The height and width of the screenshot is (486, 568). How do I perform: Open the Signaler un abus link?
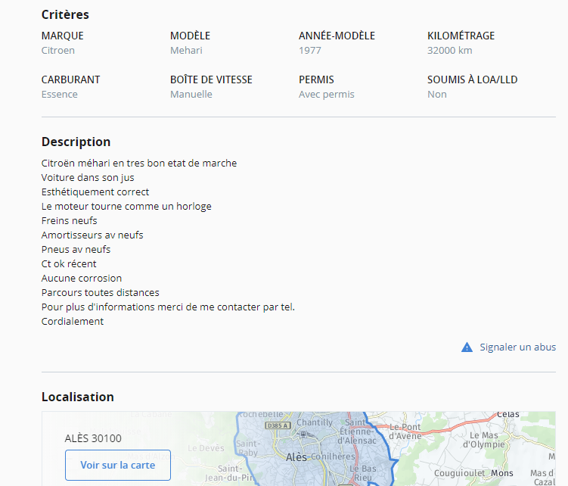pos(517,347)
